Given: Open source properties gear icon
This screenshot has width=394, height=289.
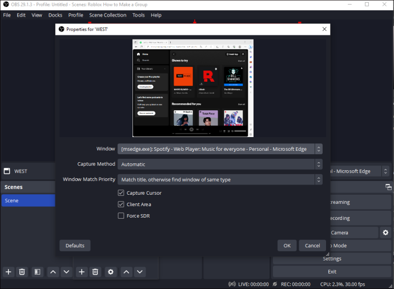Looking at the screenshot, I should [x=111, y=272].
